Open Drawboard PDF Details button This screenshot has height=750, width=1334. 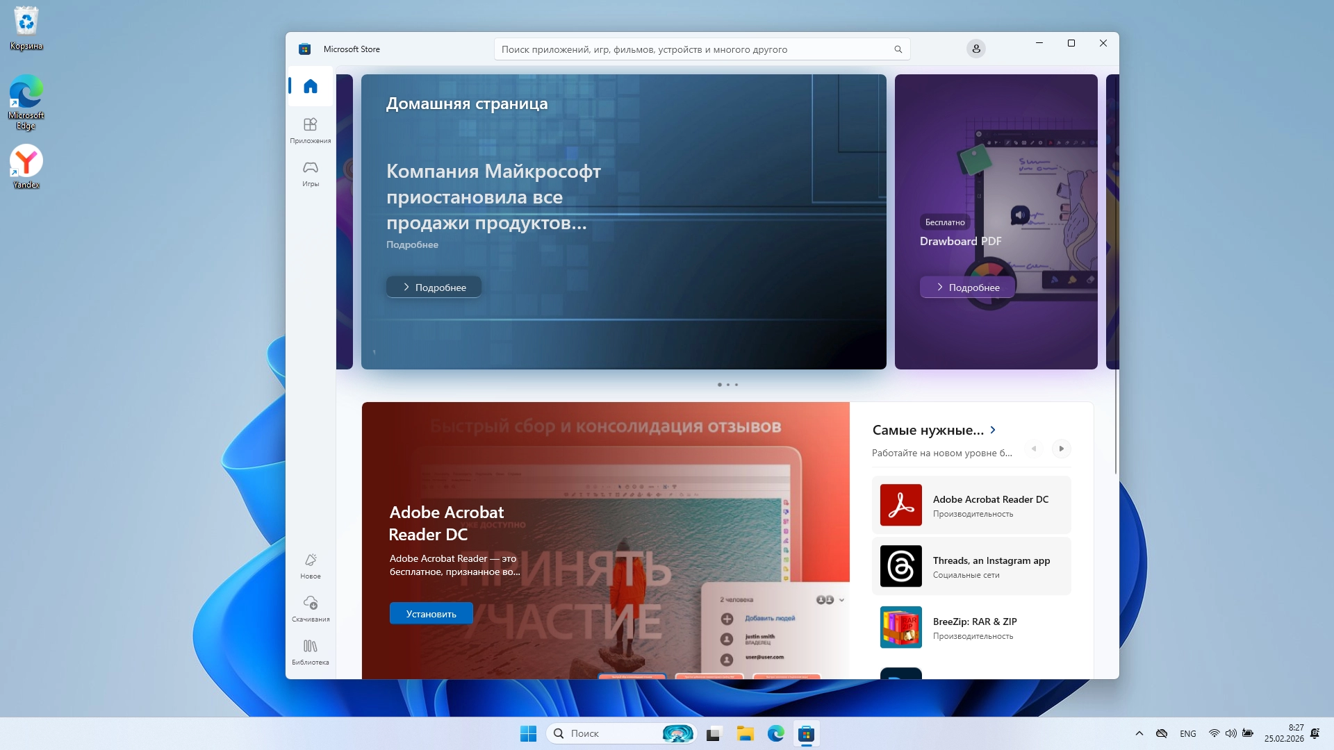pyautogui.click(x=967, y=287)
